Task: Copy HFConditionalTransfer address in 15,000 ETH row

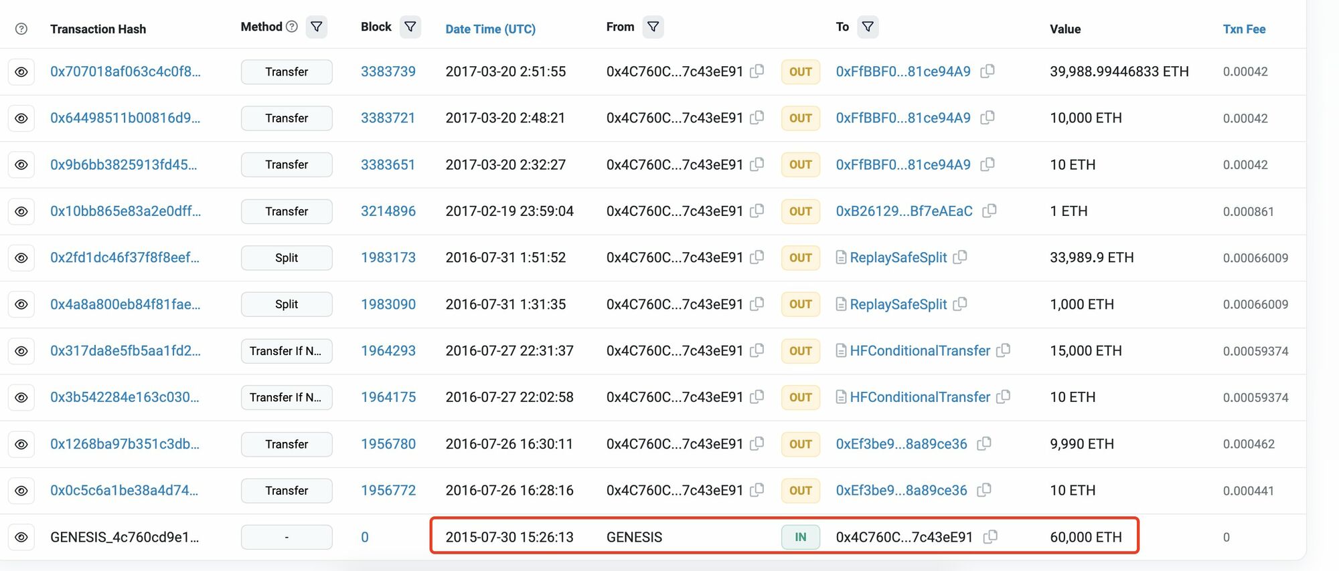Action: click(x=1003, y=350)
